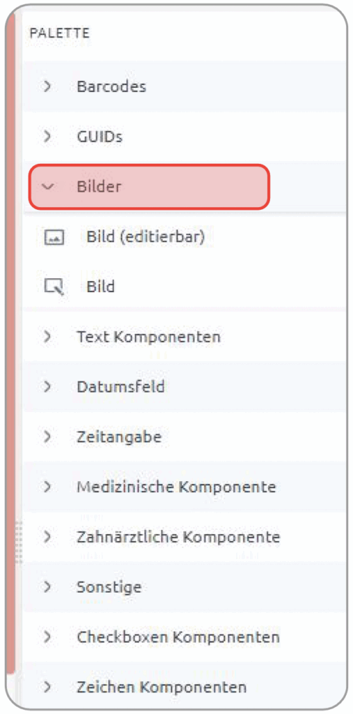Expand the Medizinische Komponente chevron

47,487
